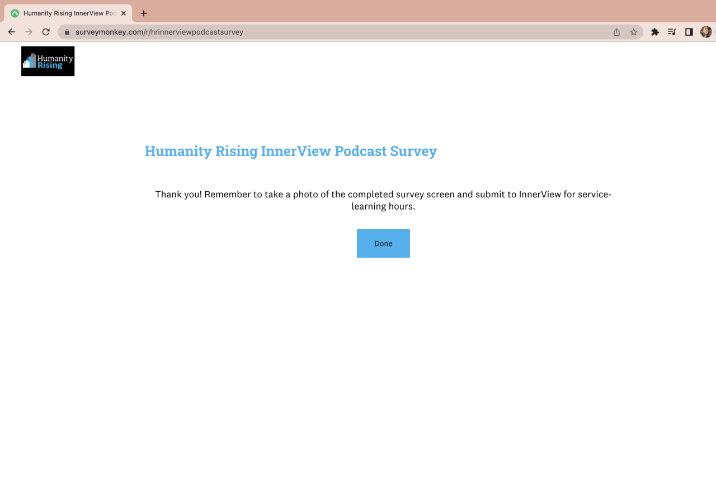This screenshot has width=716, height=479.
Task: Go back to the previous page
Action: coord(12,32)
